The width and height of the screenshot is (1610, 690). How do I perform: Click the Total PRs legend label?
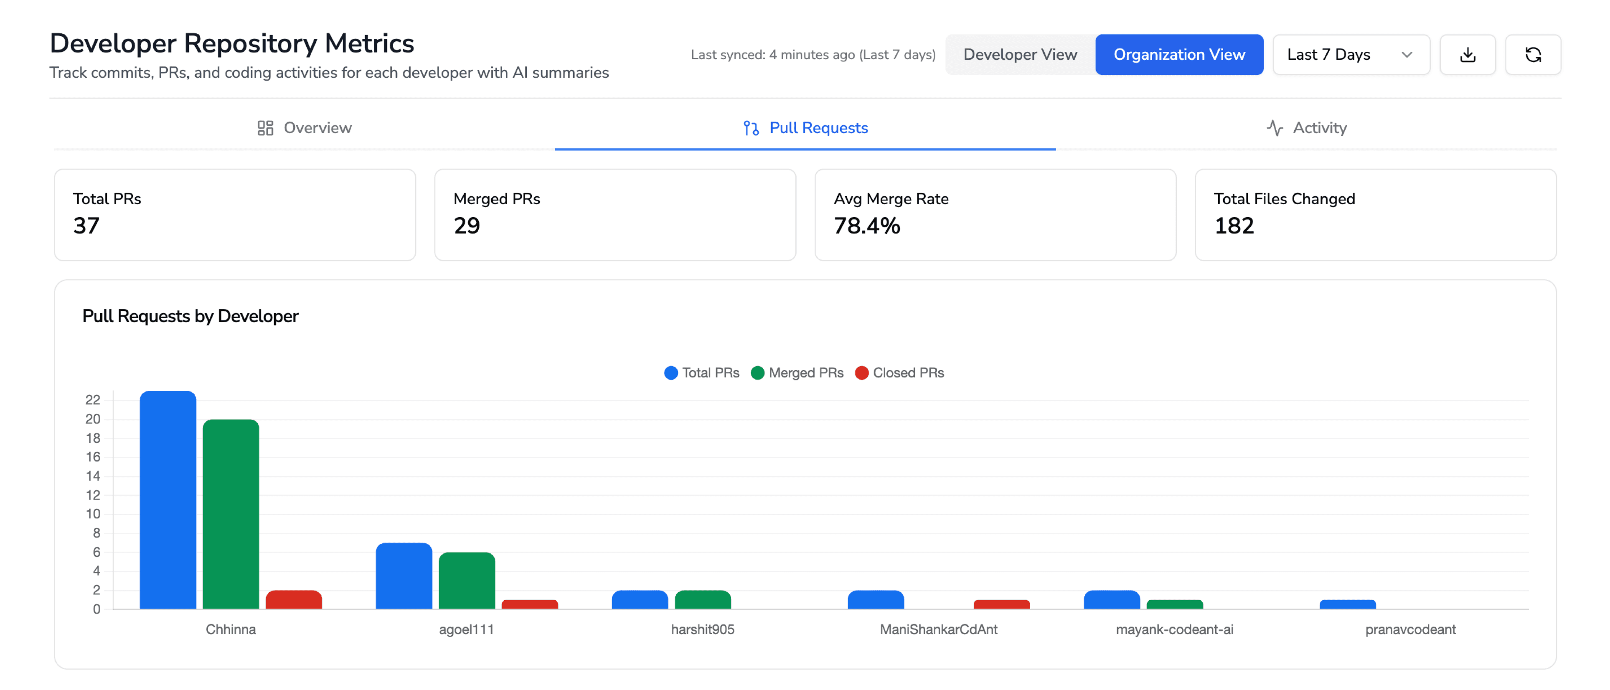click(711, 373)
